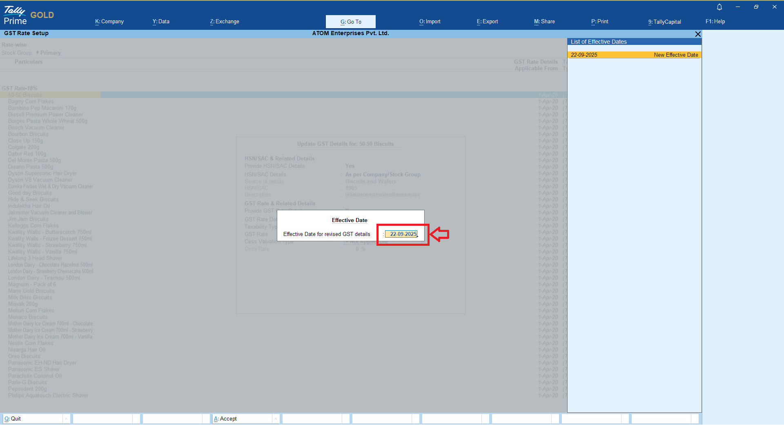
Task: Open the P: Print menu
Action: point(599,22)
